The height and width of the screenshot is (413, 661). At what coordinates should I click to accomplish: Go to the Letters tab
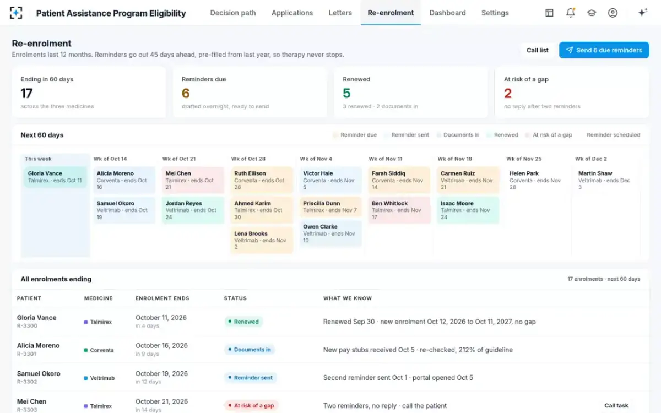[x=340, y=13]
